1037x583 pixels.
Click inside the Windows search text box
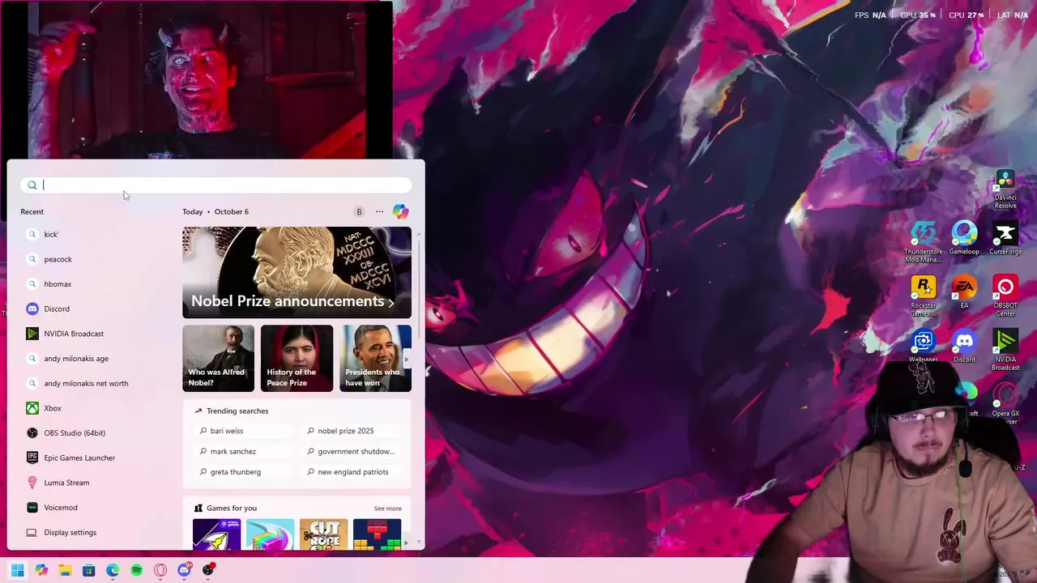(x=216, y=185)
